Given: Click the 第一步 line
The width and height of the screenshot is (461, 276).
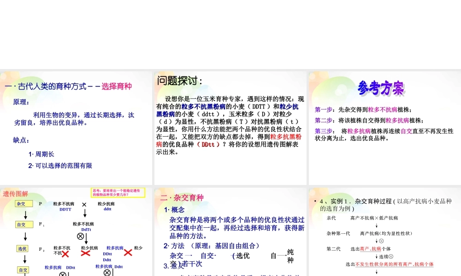Looking at the screenshot, I should (x=363, y=109).
